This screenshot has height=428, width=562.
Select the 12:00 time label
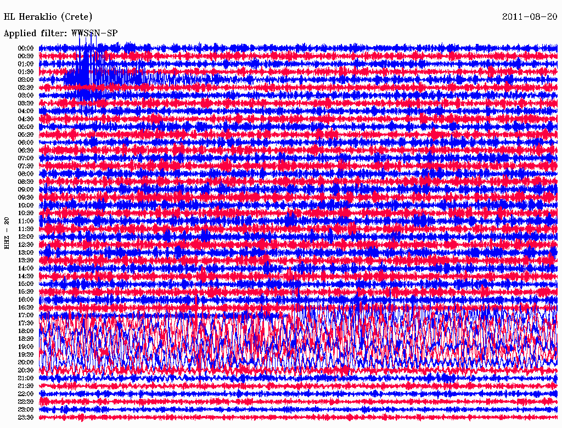pos(26,236)
